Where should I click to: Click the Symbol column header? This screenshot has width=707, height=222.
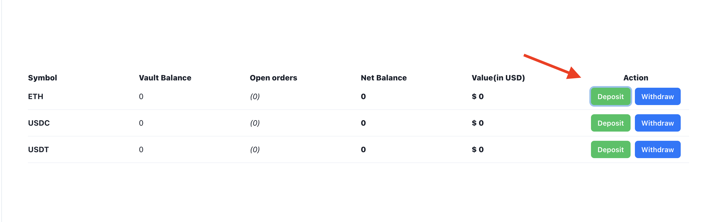43,78
